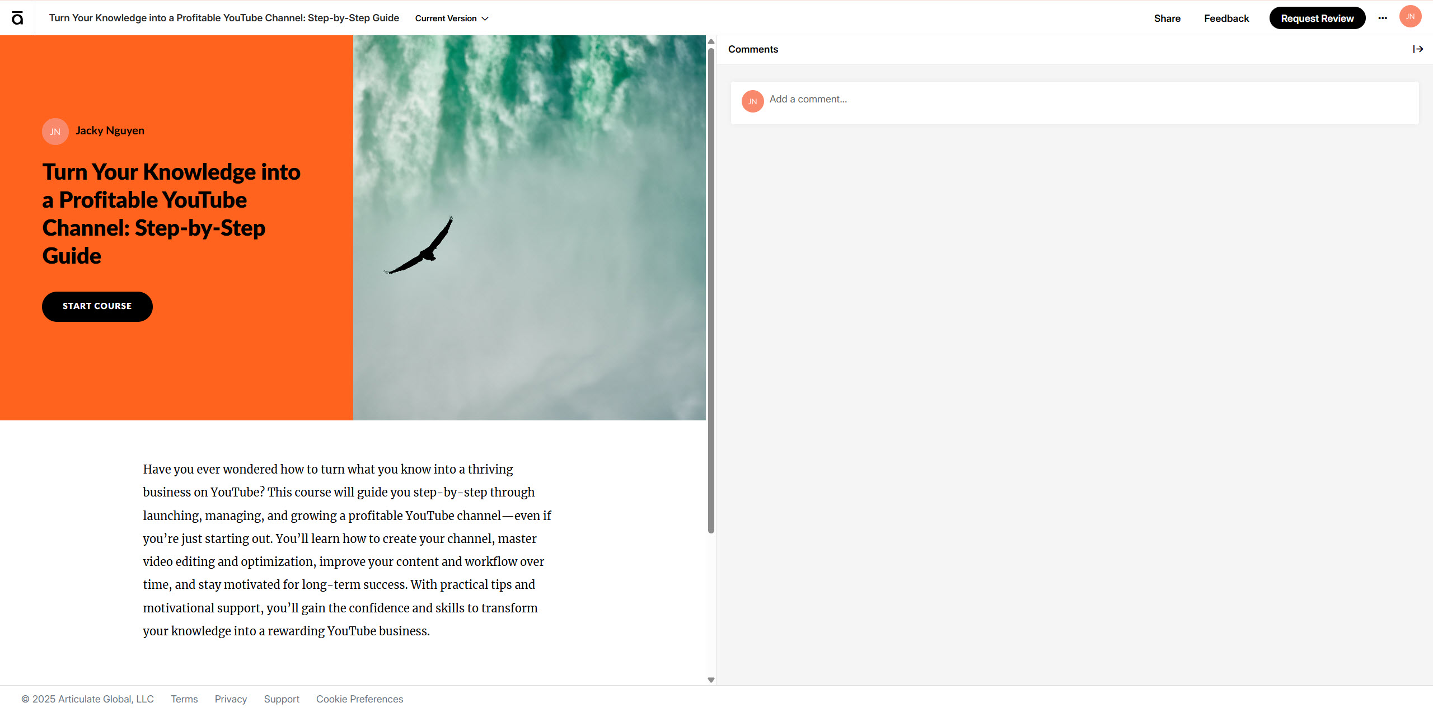Click the course scrollbar down arrow

711,680
